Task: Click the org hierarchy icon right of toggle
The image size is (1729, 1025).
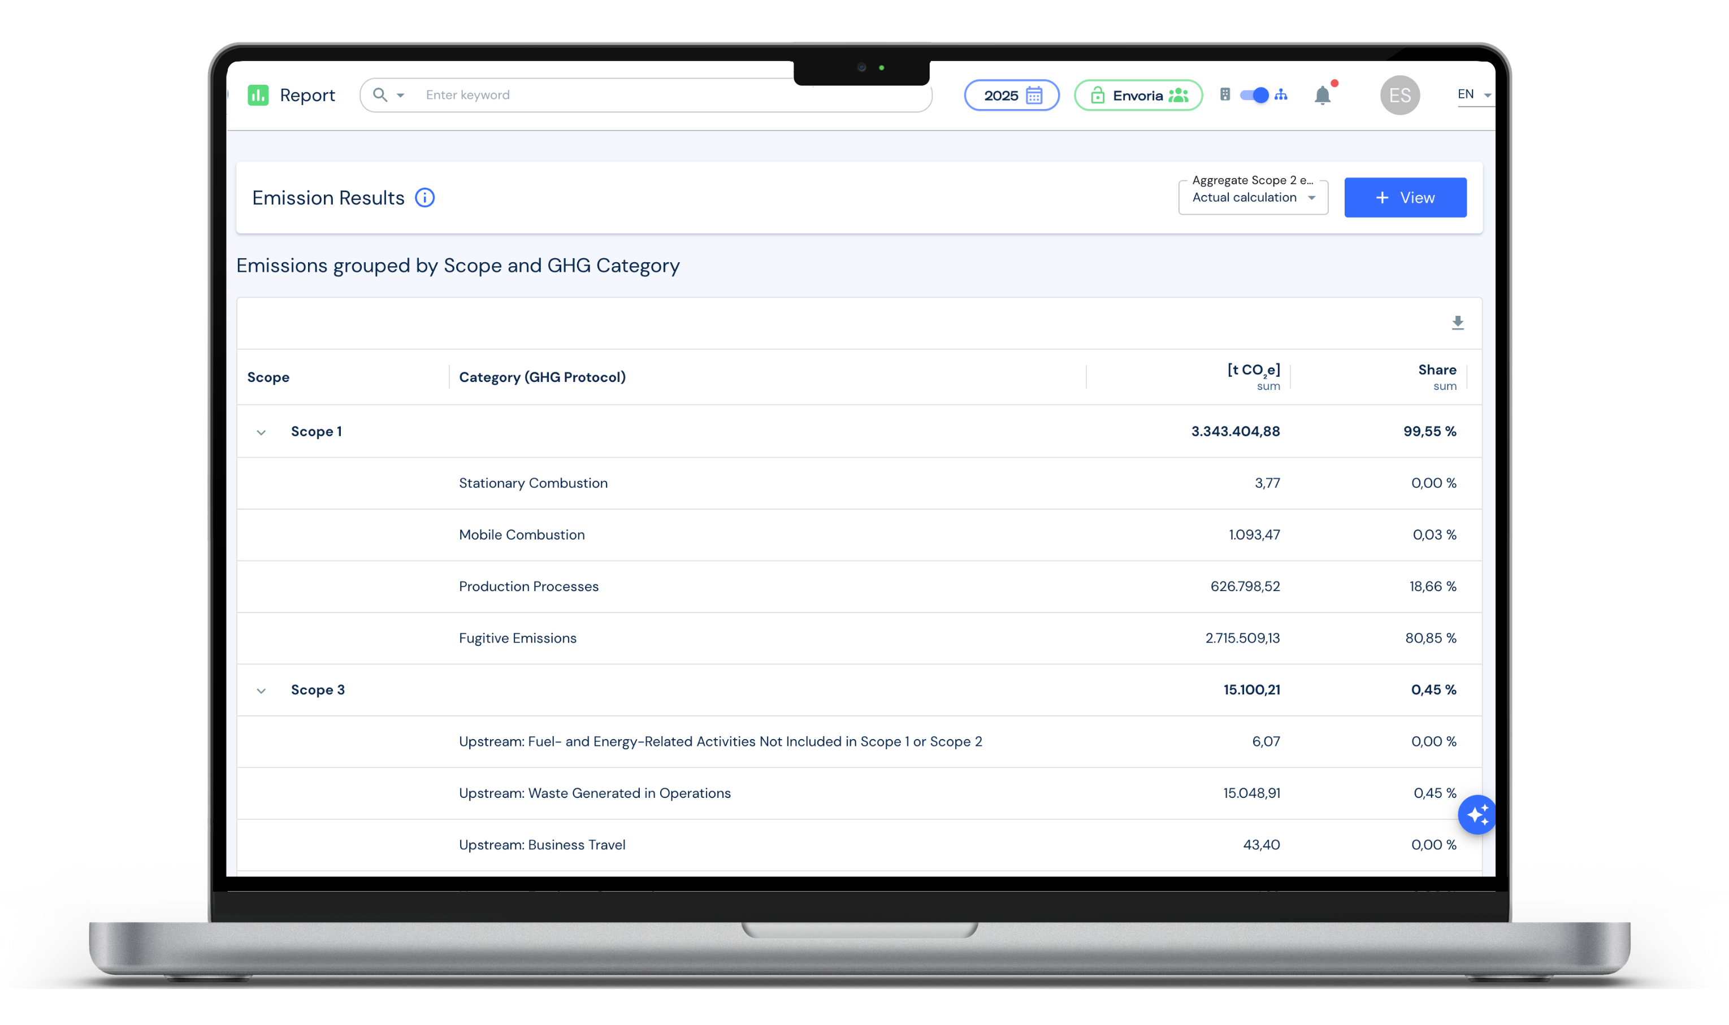Action: click(1281, 94)
